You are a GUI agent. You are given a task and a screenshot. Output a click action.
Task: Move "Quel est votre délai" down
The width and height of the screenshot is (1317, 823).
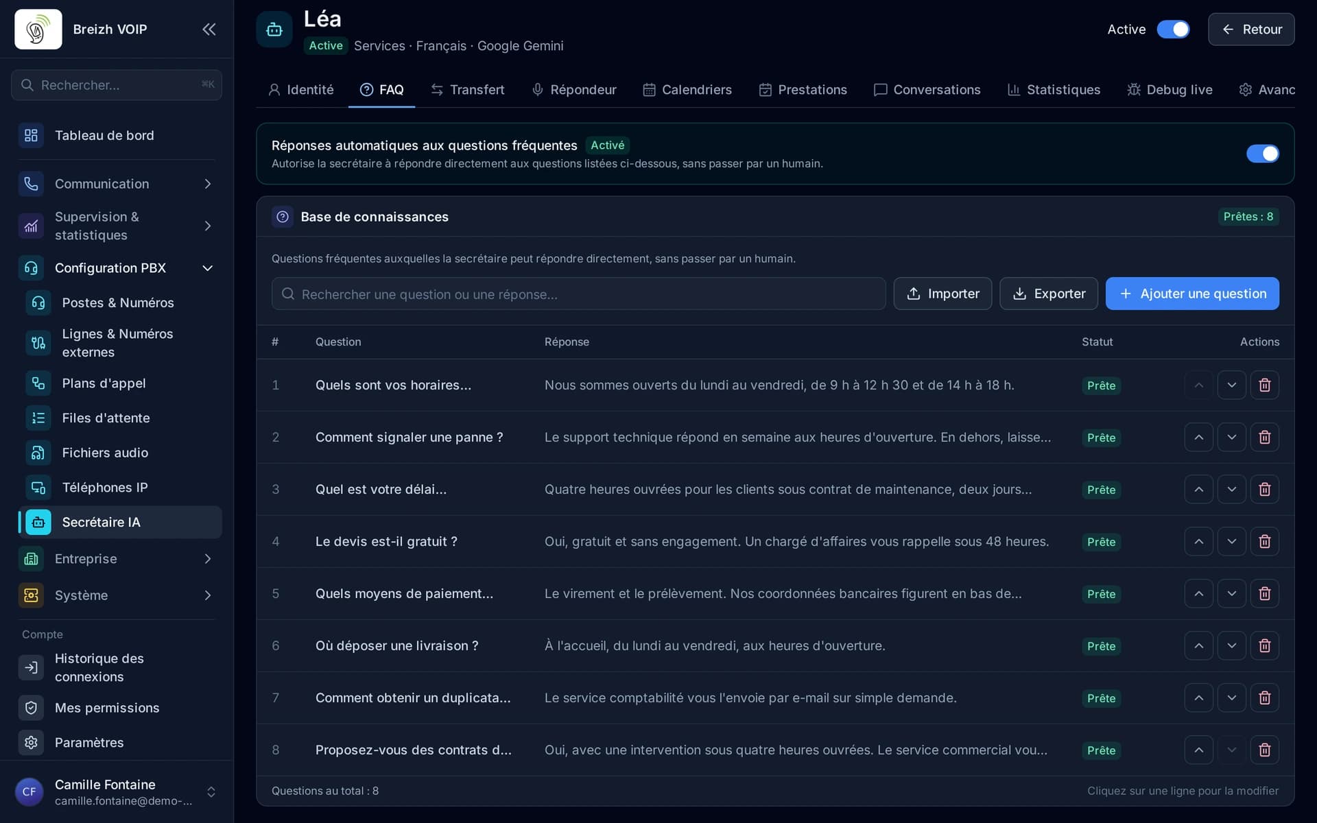(x=1231, y=490)
